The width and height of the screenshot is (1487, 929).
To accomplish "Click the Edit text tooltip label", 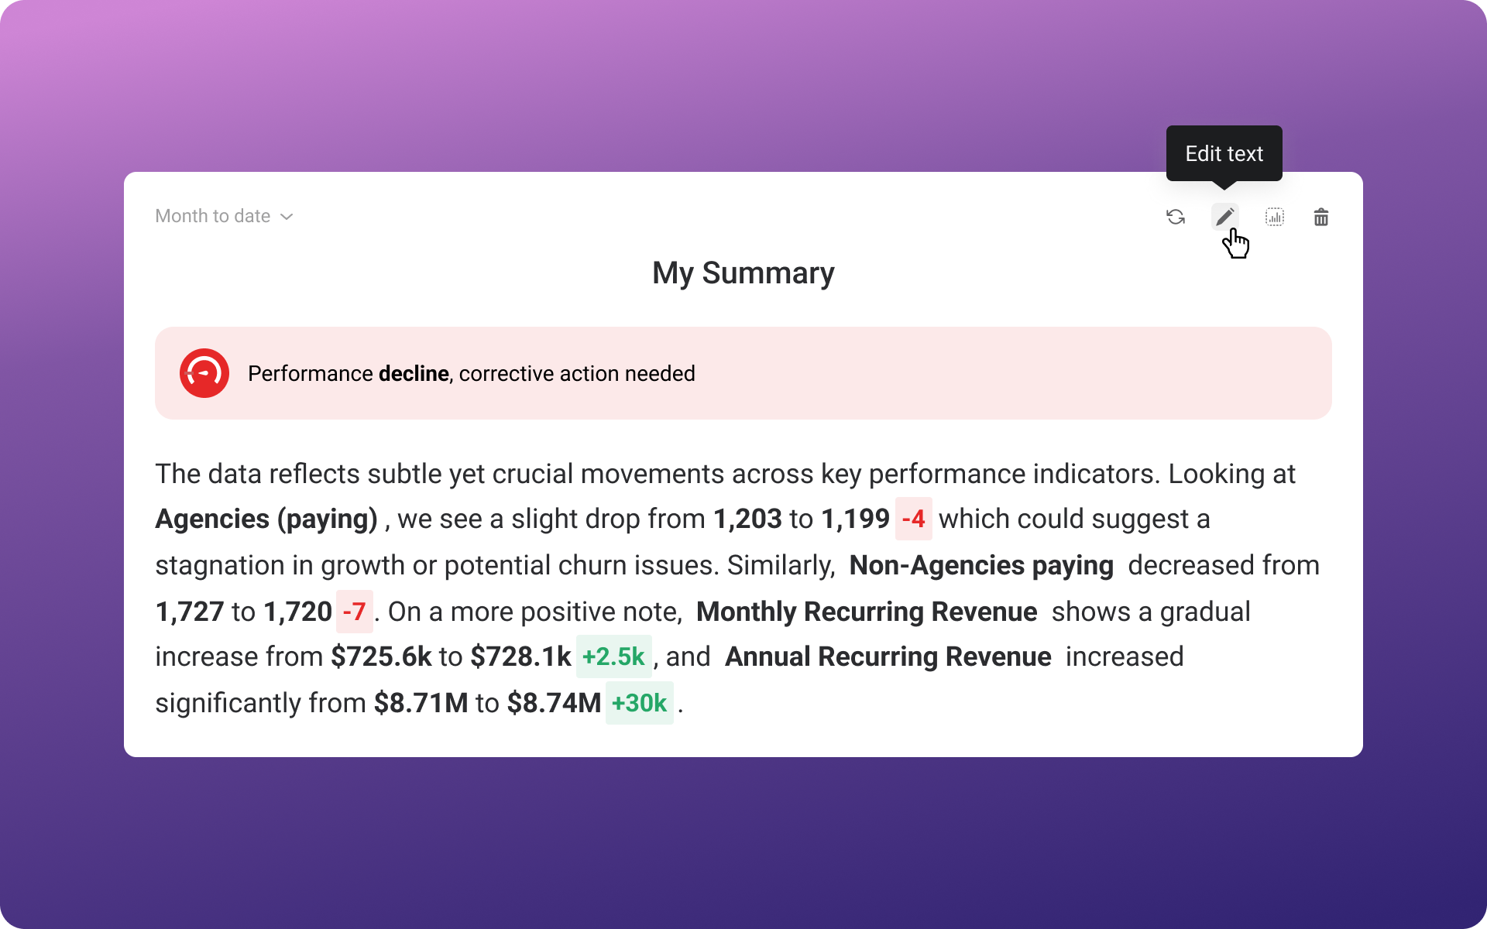I will pos(1224,153).
